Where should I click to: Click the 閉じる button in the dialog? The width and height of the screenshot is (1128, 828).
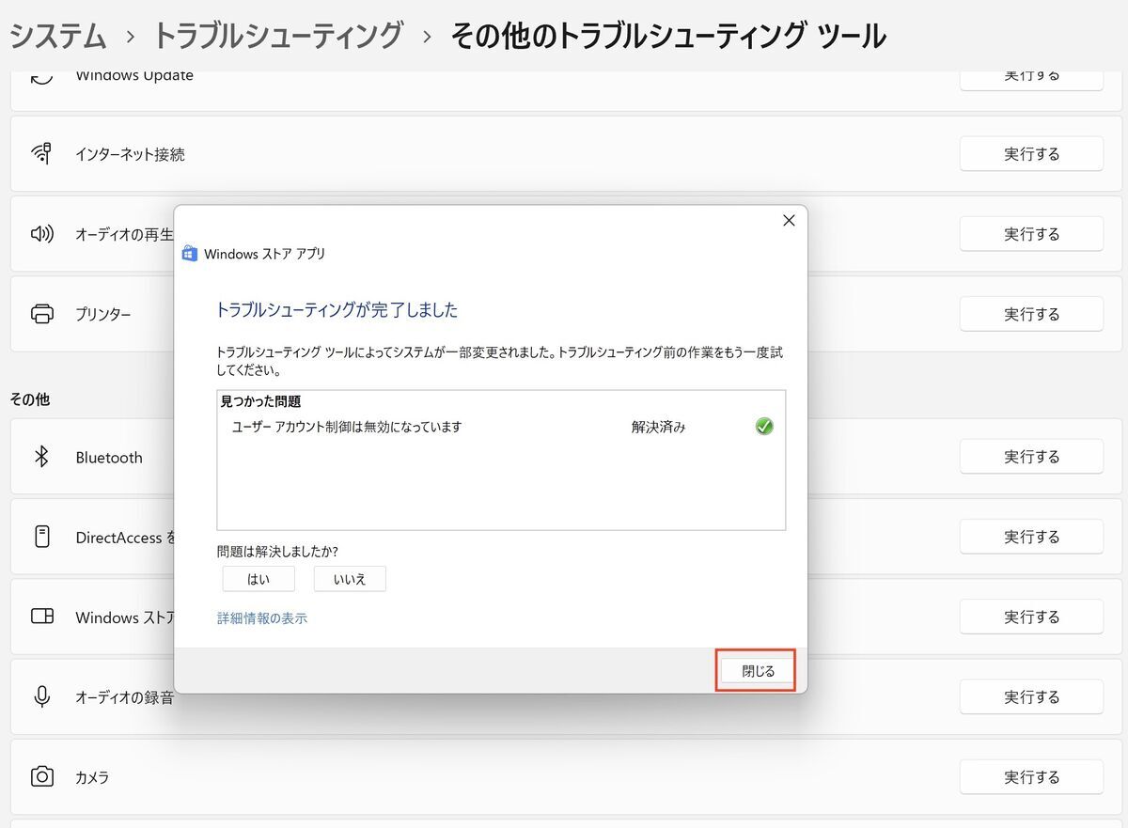point(758,671)
